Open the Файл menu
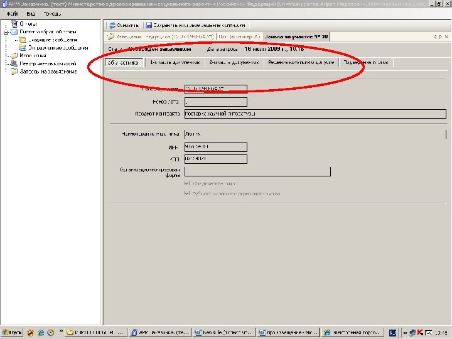 tap(13, 14)
